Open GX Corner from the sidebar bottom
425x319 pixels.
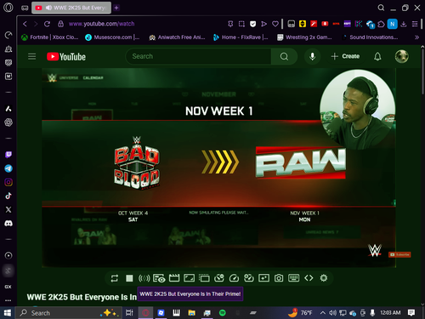coord(8,287)
